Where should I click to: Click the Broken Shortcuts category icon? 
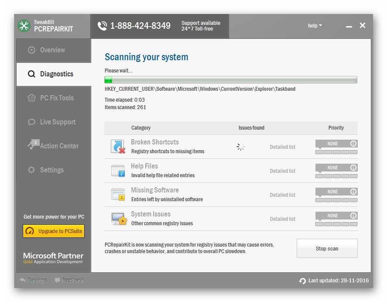118,147
